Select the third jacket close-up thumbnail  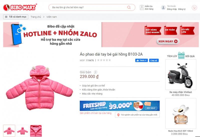(x=36, y=131)
